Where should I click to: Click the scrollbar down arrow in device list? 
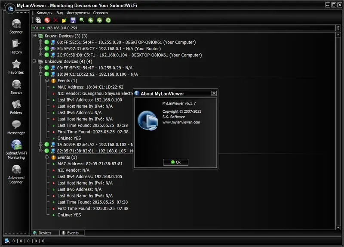[338, 227]
